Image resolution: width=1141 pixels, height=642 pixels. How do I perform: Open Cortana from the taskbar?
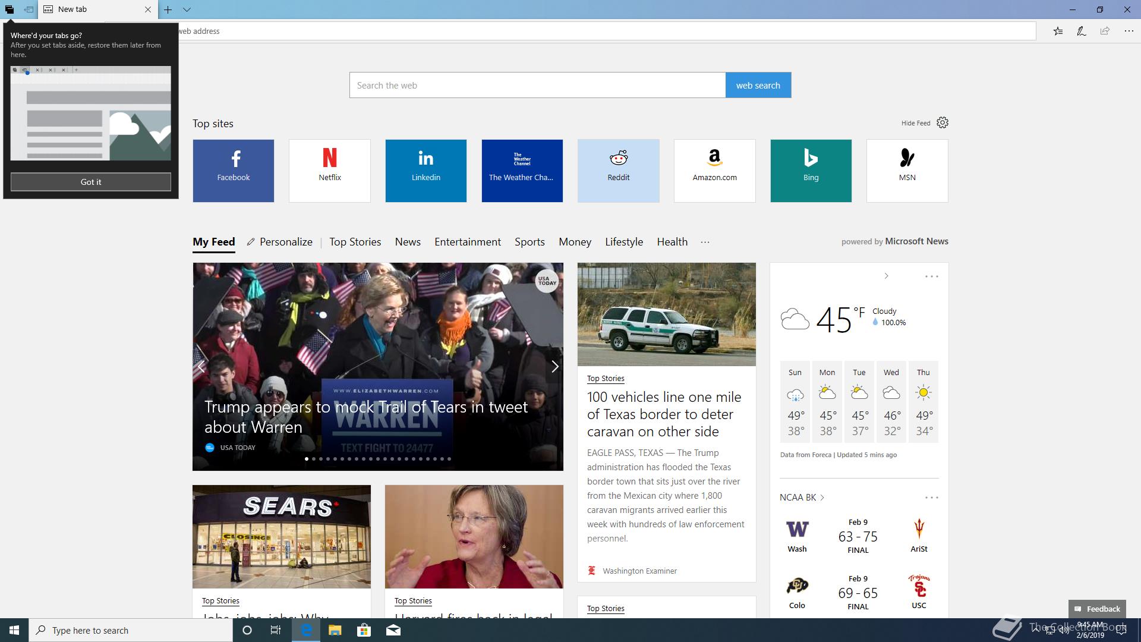click(247, 630)
